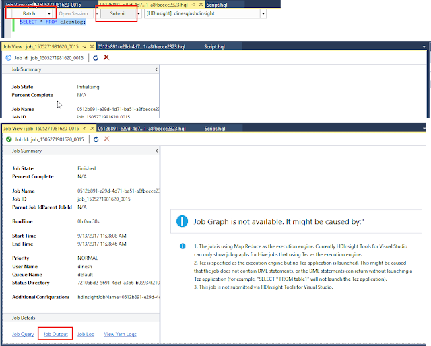431x346 pixels.
Task: Select Job View tab in the Initializing job panel
Action: tap(40, 46)
